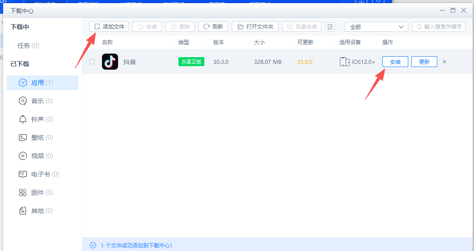
Task: Remove 抖音 row with the X icon
Action: pos(444,62)
